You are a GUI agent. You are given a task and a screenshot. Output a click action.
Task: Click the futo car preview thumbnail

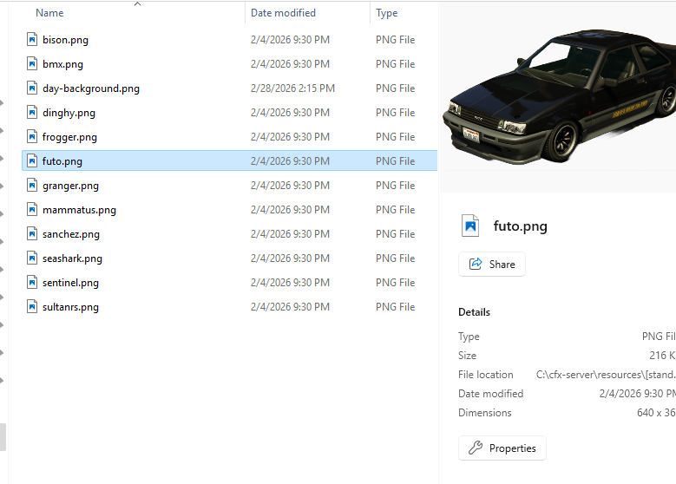(559, 97)
